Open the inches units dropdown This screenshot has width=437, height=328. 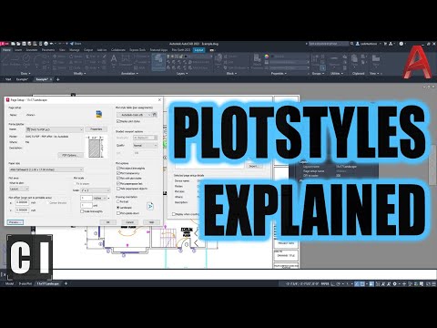point(100,198)
